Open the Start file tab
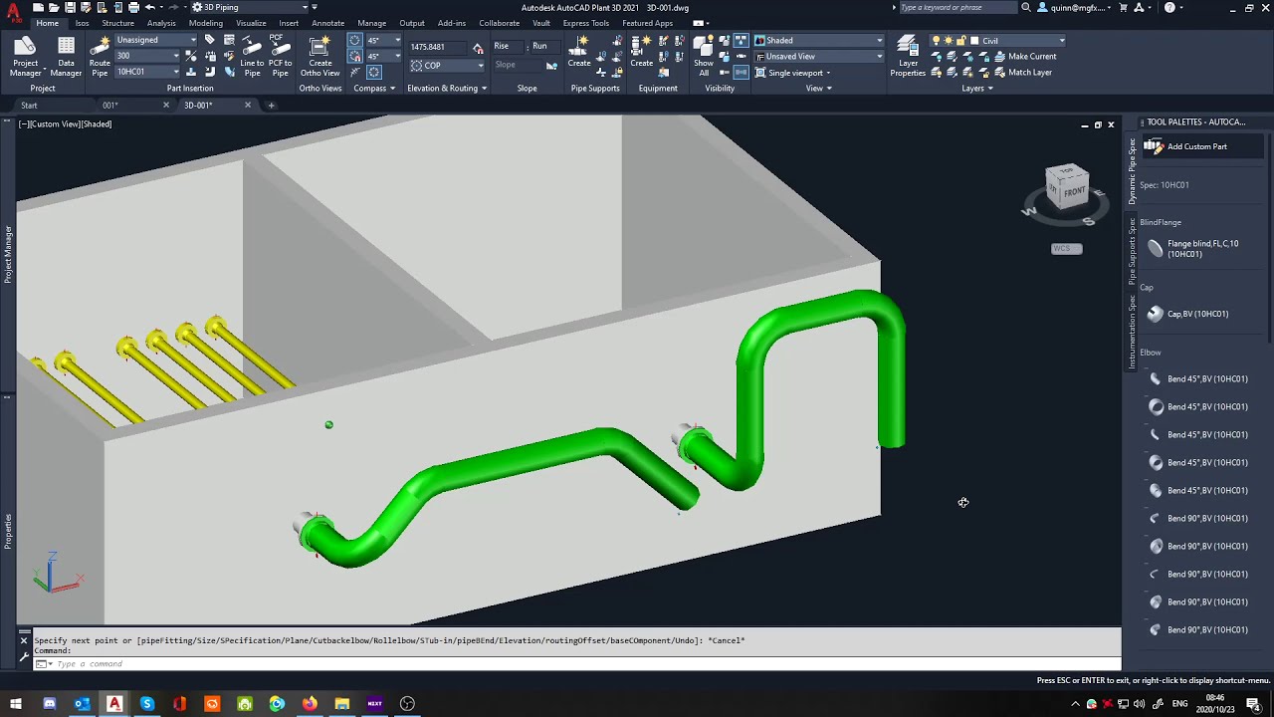This screenshot has width=1274, height=717. tap(30, 106)
